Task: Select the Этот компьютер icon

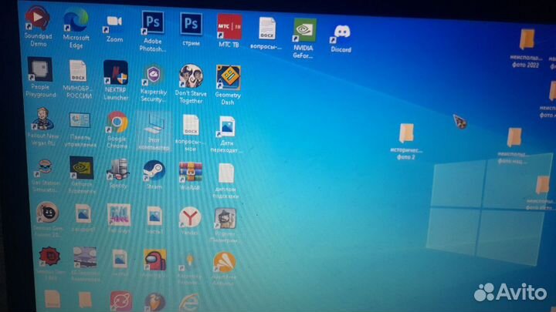Action: 154,132
